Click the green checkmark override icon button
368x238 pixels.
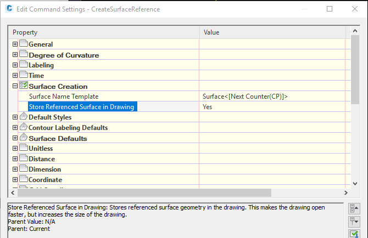tap(354, 234)
